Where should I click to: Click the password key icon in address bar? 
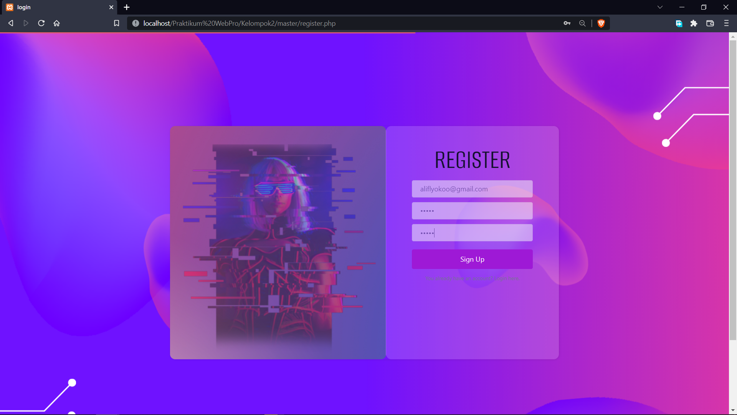coord(567,23)
